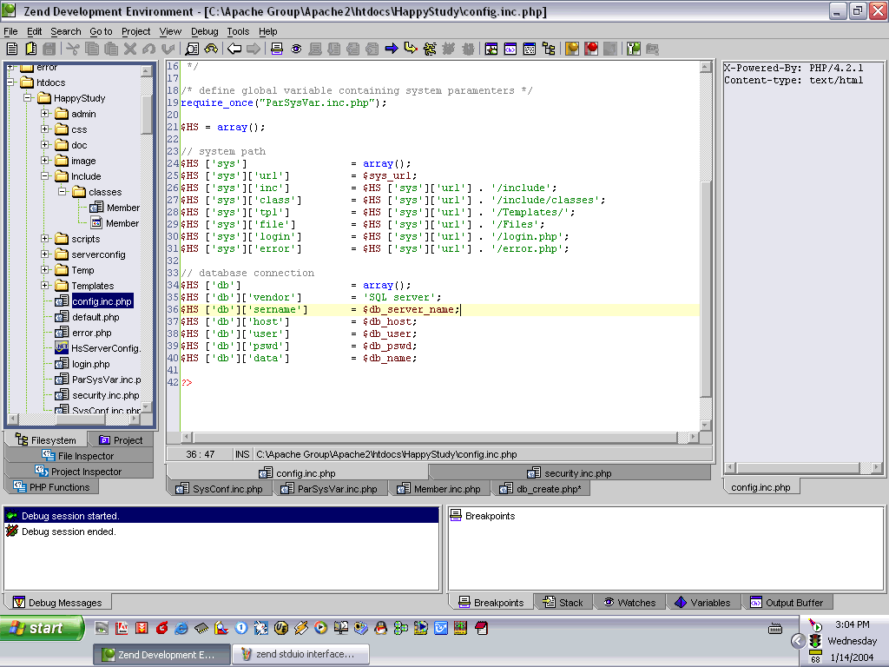Image resolution: width=889 pixels, height=667 pixels.
Task: Collapse the HappyStudy folder node
Action: click(x=27, y=97)
